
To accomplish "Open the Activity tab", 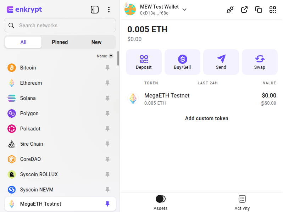I will pyautogui.click(x=242, y=203).
